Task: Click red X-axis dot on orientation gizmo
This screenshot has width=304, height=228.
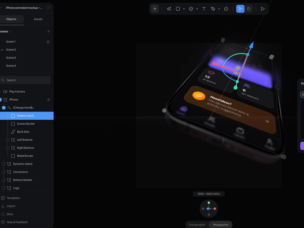Action: [x=215, y=209]
